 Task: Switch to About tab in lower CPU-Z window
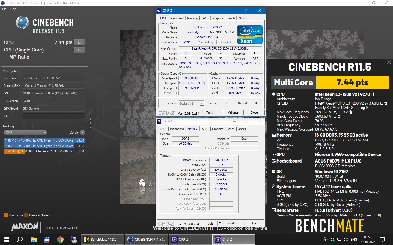pos(242,129)
